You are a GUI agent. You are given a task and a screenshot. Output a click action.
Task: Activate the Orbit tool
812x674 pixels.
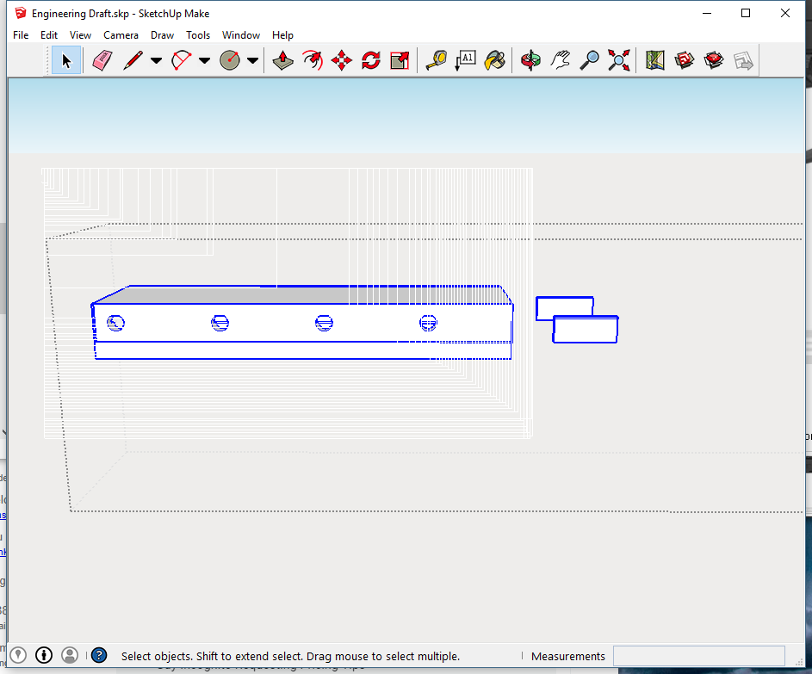pyautogui.click(x=530, y=60)
